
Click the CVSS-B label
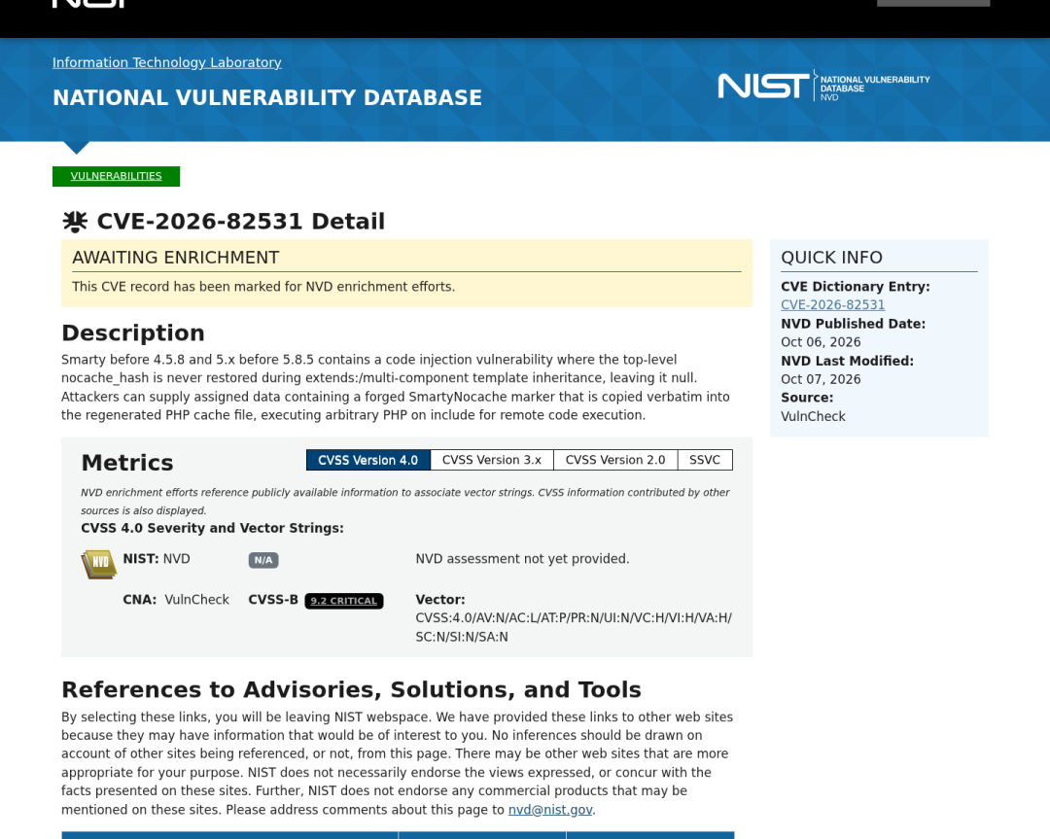pos(272,599)
